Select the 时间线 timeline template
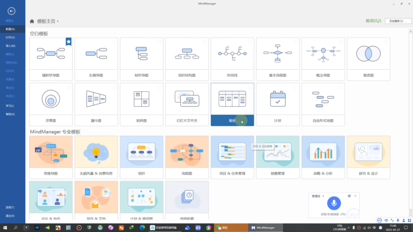Screen dimensions: 413x232 coord(232,59)
